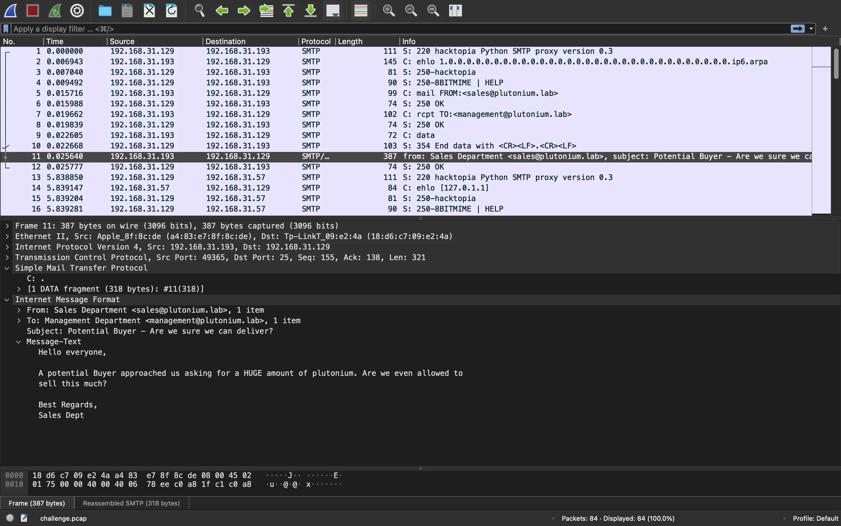The height and width of the screenshot is (526, 841).
Task: Click the go to specified packet icon
Action: [267, 11]
